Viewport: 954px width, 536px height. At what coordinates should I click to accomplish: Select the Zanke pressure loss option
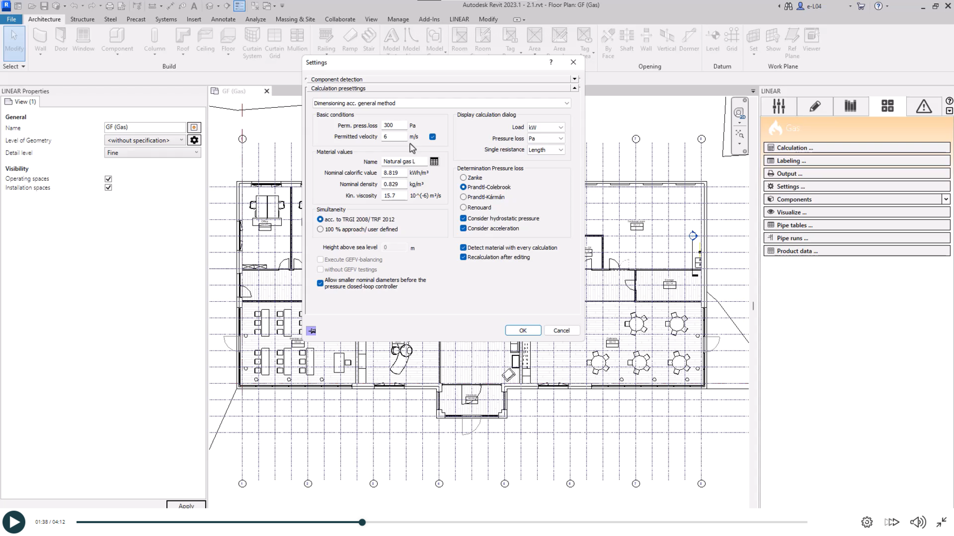click(x=463, y=177)
